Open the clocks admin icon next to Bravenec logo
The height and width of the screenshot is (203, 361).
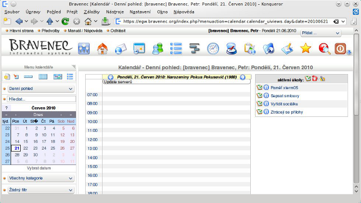coord(84,49)
